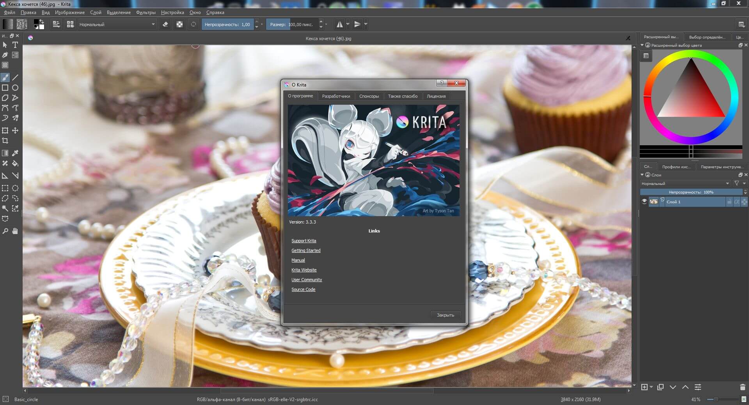Image resolution: width=749 pixels, height=405 pixels.
Task: Select the Zoom magnifier tool
Action: (x=5, y=231)
